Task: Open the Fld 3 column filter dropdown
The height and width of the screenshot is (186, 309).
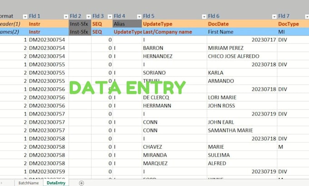Action: coord(110,17)
